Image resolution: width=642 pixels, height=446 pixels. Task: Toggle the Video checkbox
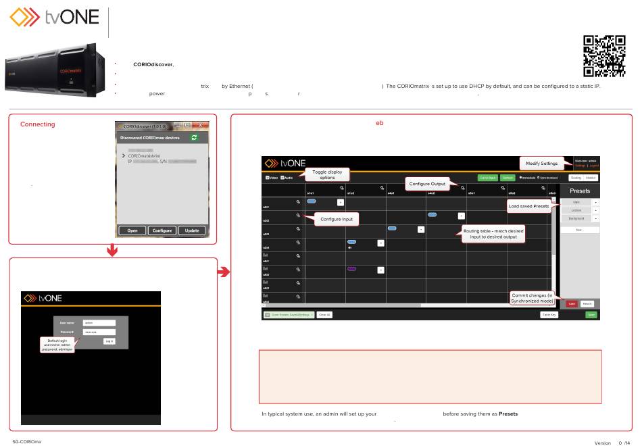pos(267,178)
